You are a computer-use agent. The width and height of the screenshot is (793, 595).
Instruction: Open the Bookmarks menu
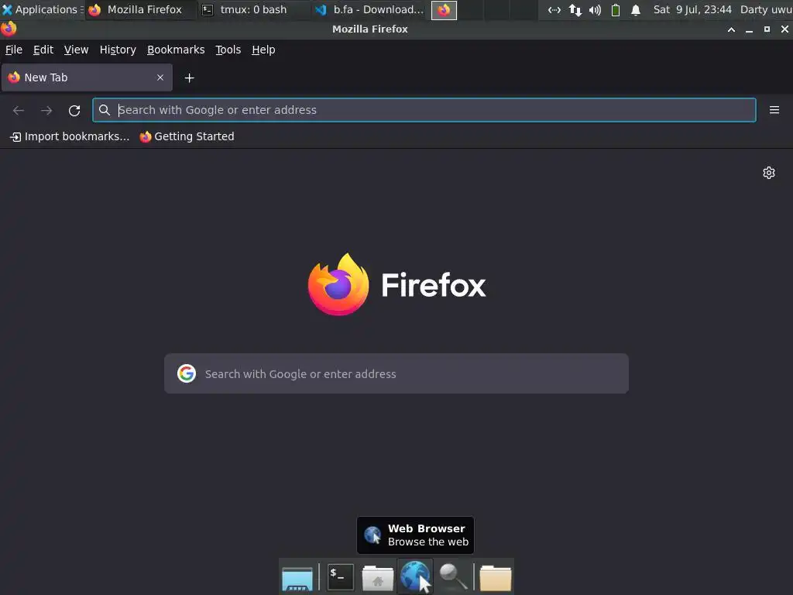(176, 50)
